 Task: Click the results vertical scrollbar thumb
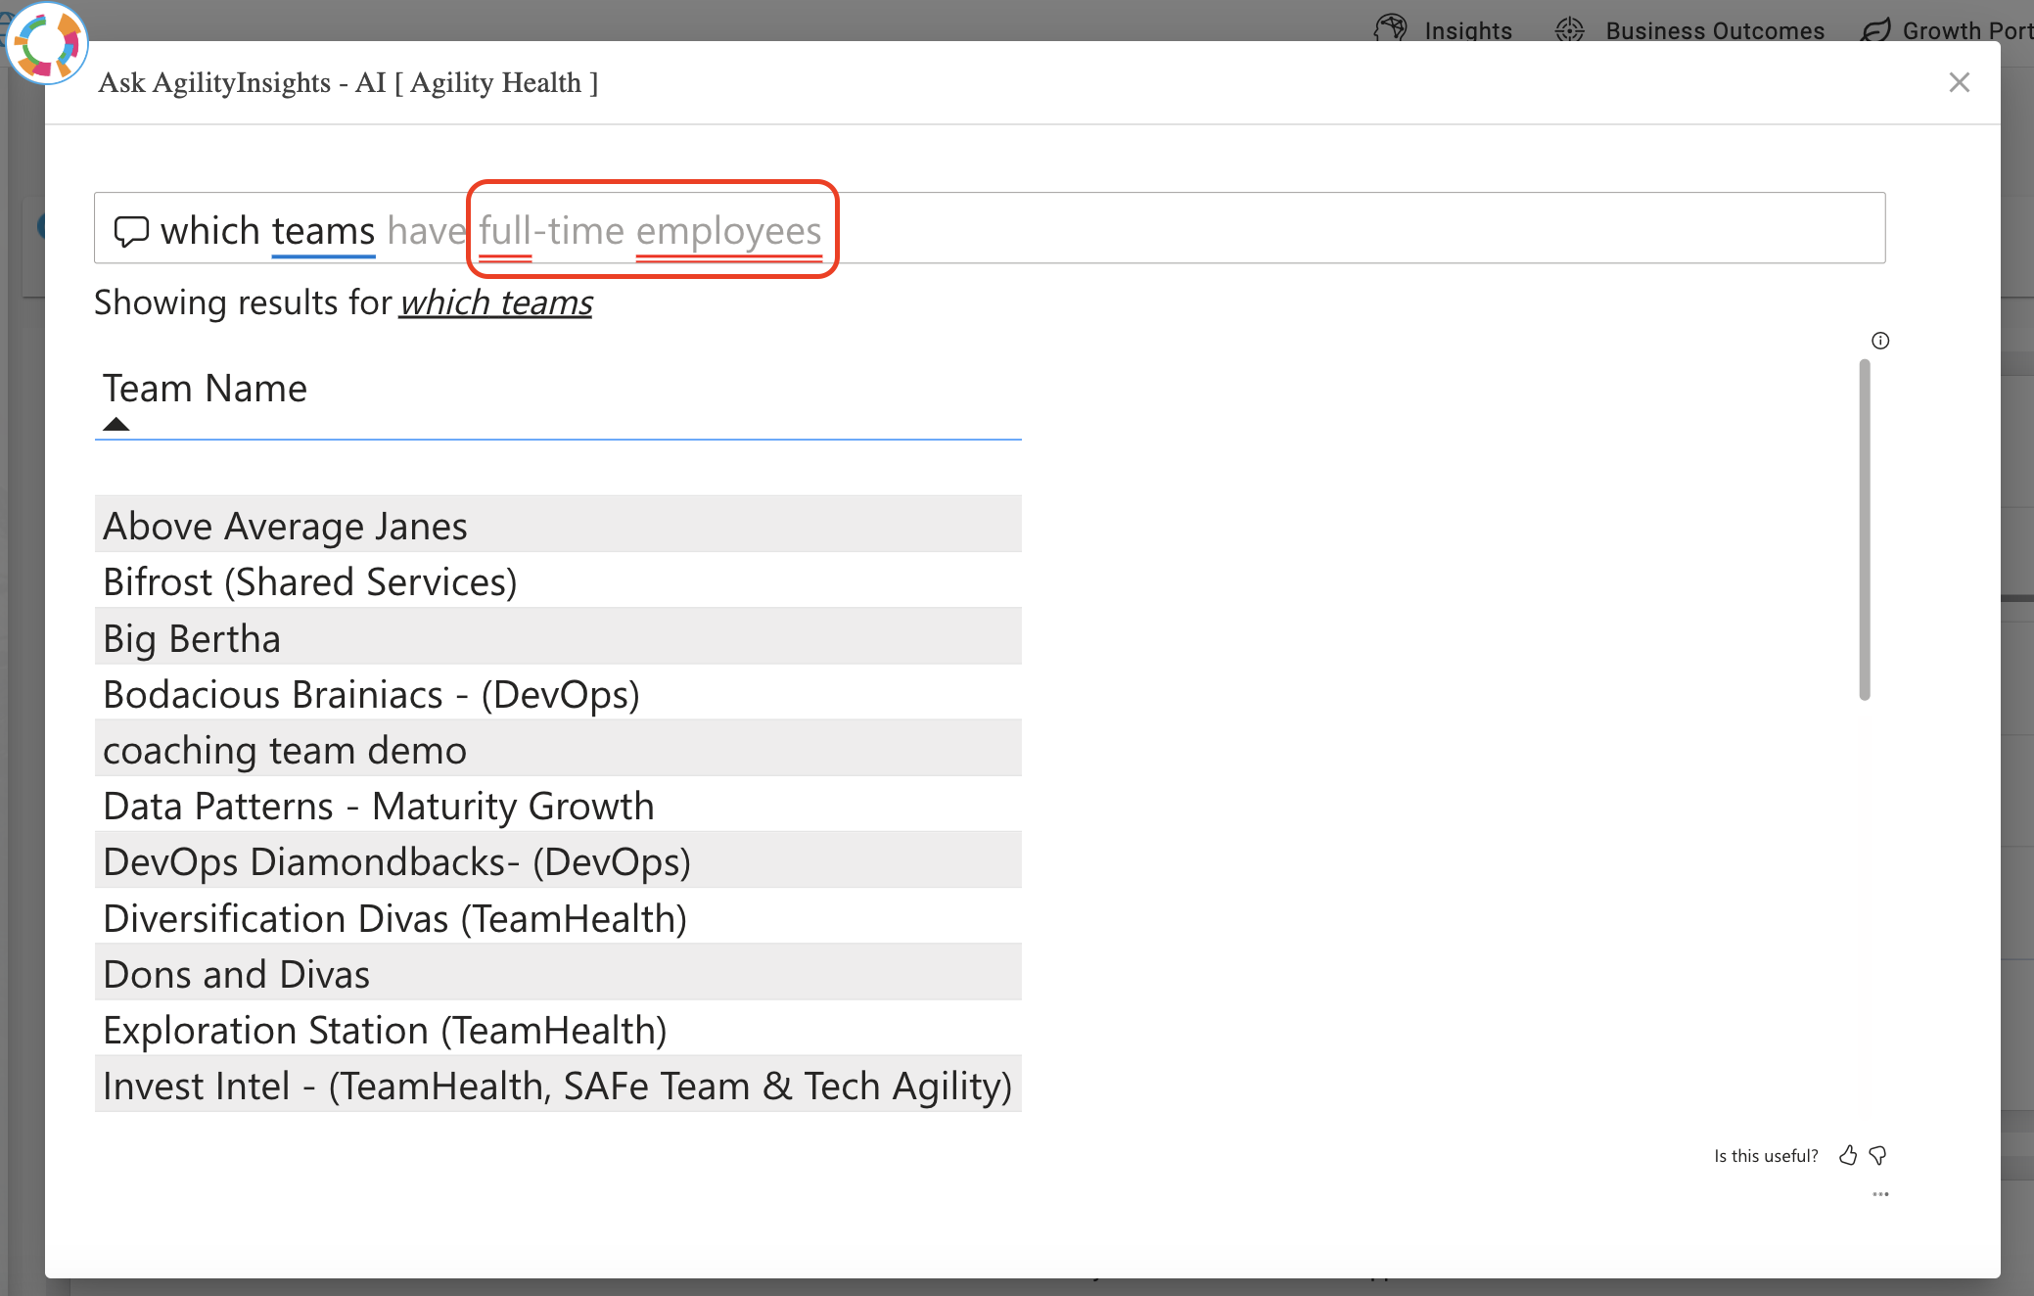pos(1865,530)
